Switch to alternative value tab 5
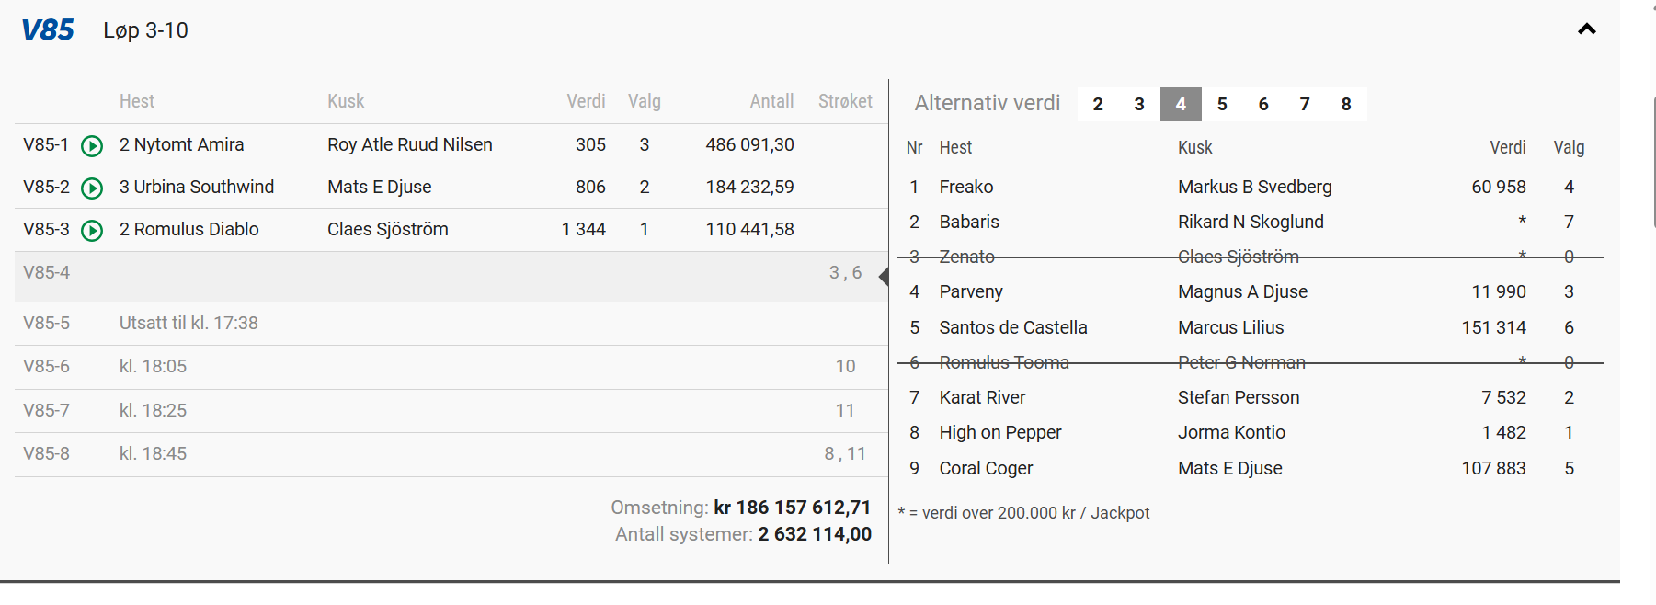The image size is (1656, 605). (1222, 105)
